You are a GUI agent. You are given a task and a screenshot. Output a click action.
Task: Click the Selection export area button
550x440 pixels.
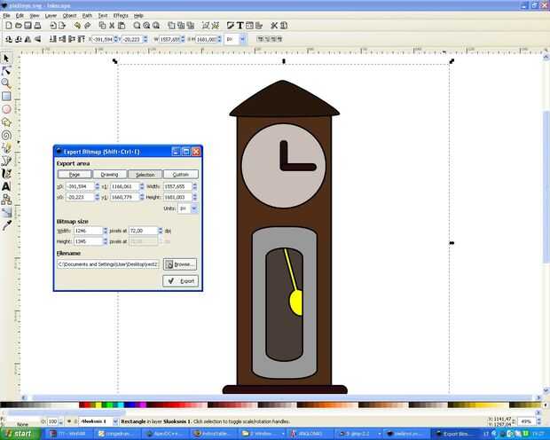145,175
